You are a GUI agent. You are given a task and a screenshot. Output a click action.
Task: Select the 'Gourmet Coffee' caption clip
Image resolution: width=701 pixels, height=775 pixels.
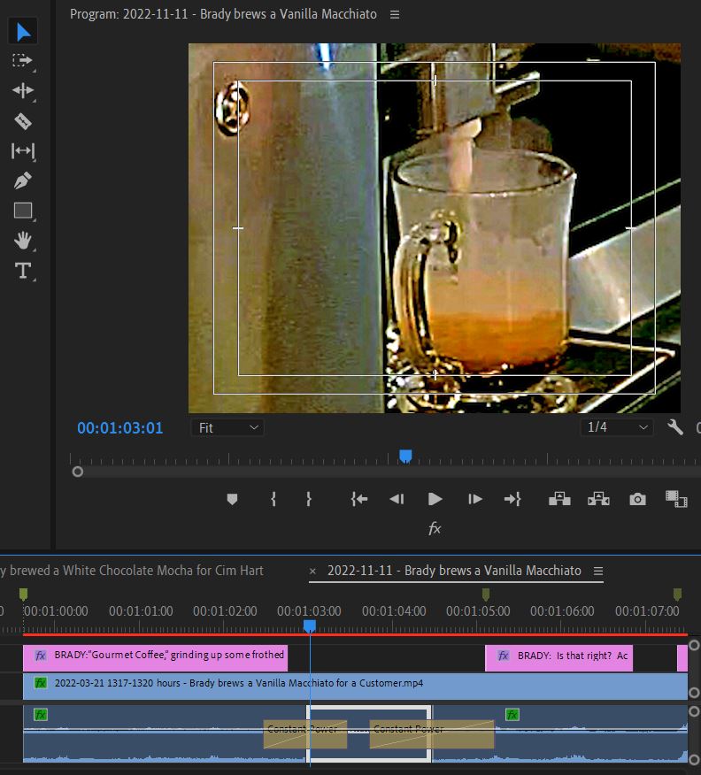click(x=155, y=658)
